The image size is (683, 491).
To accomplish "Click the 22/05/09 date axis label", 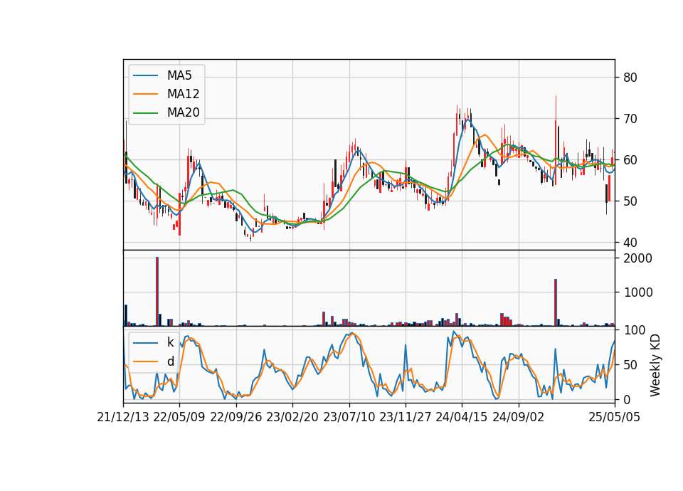I will [x=179, y=418].
